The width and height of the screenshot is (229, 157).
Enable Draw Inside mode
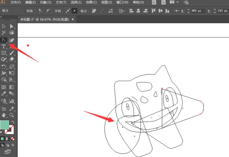click(13, 145)
